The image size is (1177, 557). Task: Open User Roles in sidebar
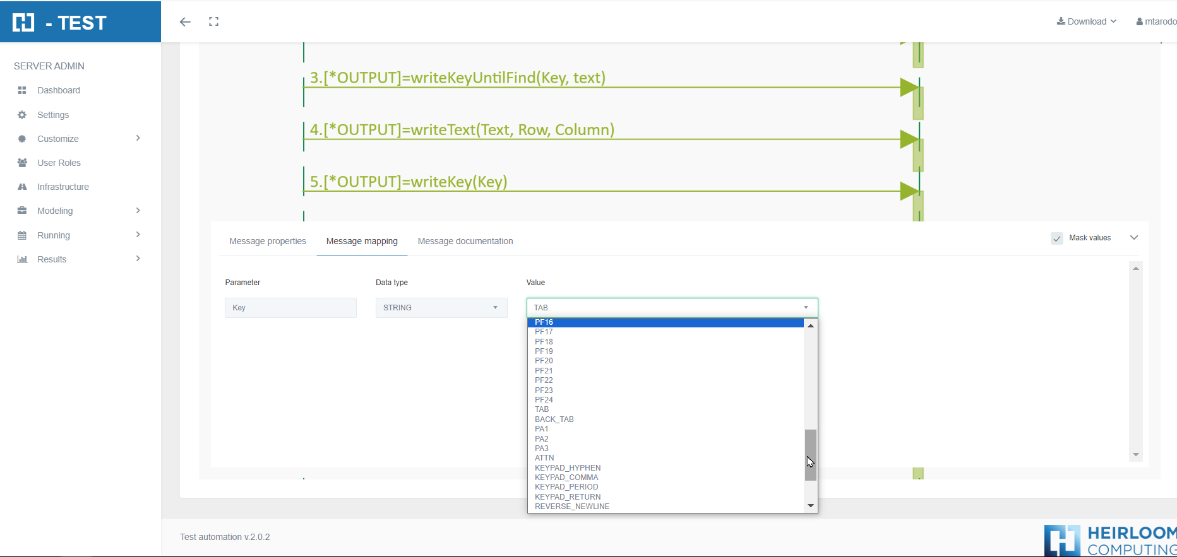coord(59,163)
